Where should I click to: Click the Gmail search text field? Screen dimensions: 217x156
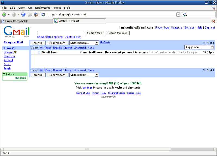(61, 33)
